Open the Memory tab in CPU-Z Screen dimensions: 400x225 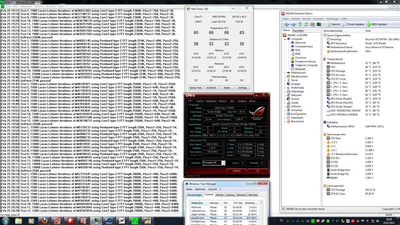[x=223, y=101]
